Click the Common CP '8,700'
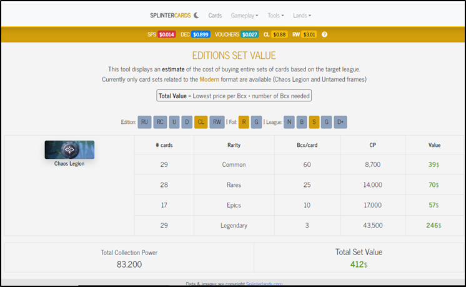 coord(373,164)
